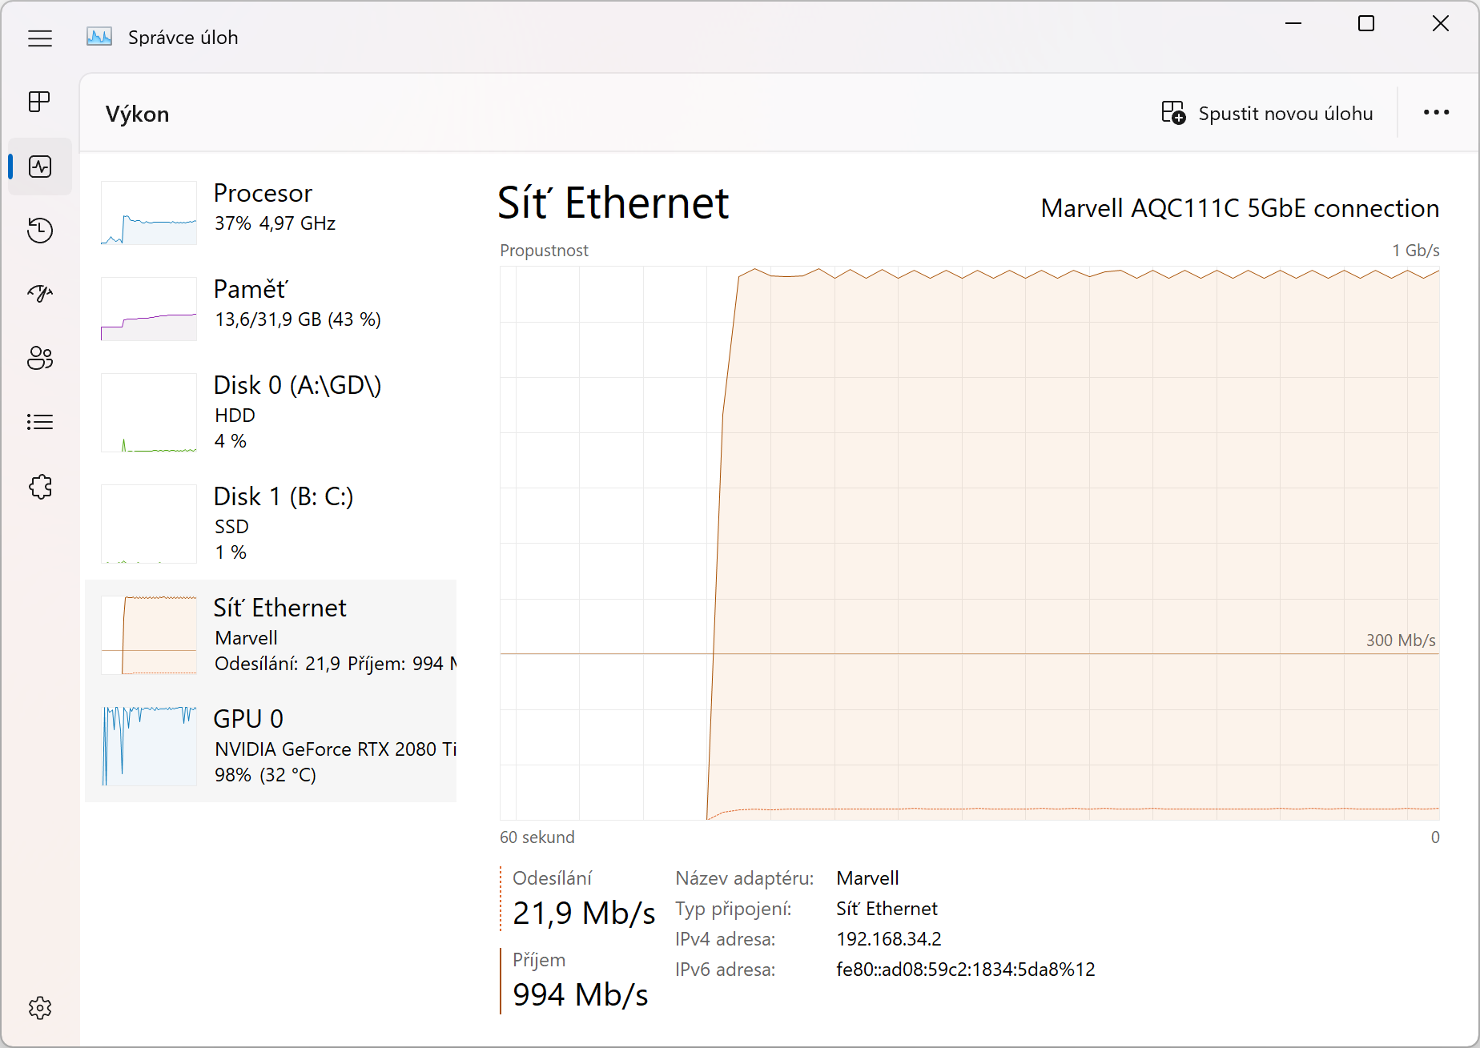Select the Paměť performance item
Screen dimensions: 1480x1048
pos(271,308)
